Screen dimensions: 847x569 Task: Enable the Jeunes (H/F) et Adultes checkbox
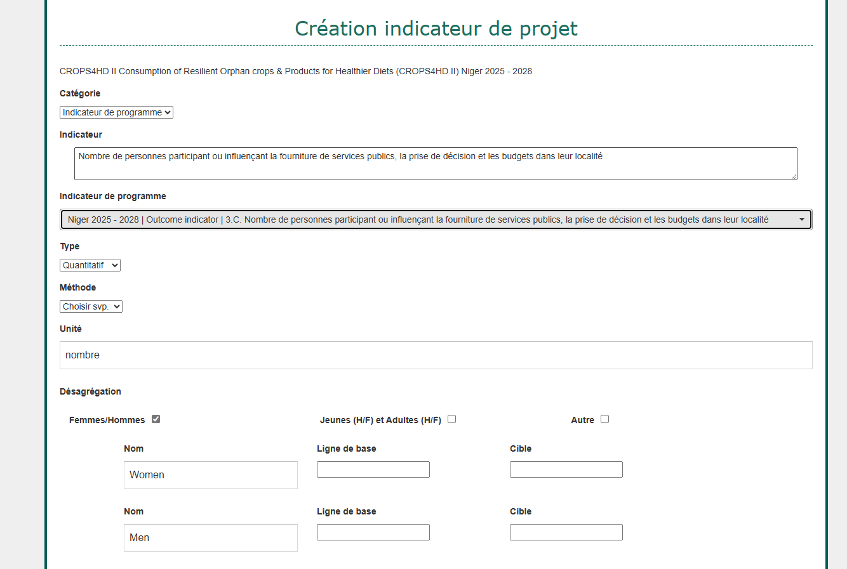coord(452,419)
